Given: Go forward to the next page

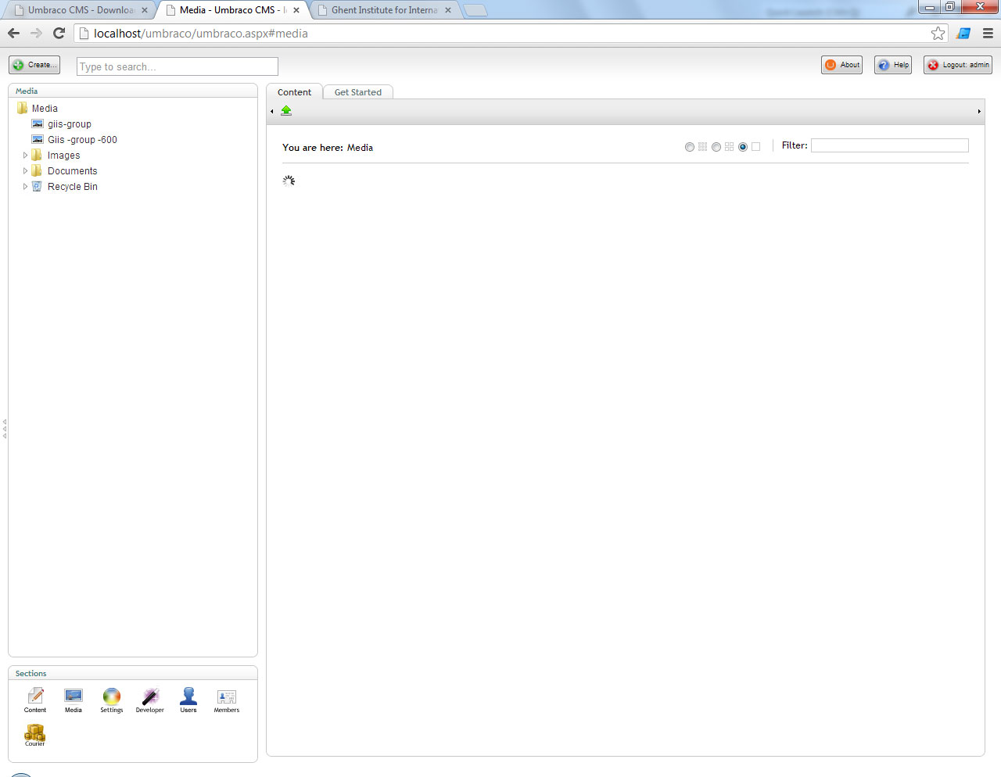Looking at the screenshot, I should 36,33.
